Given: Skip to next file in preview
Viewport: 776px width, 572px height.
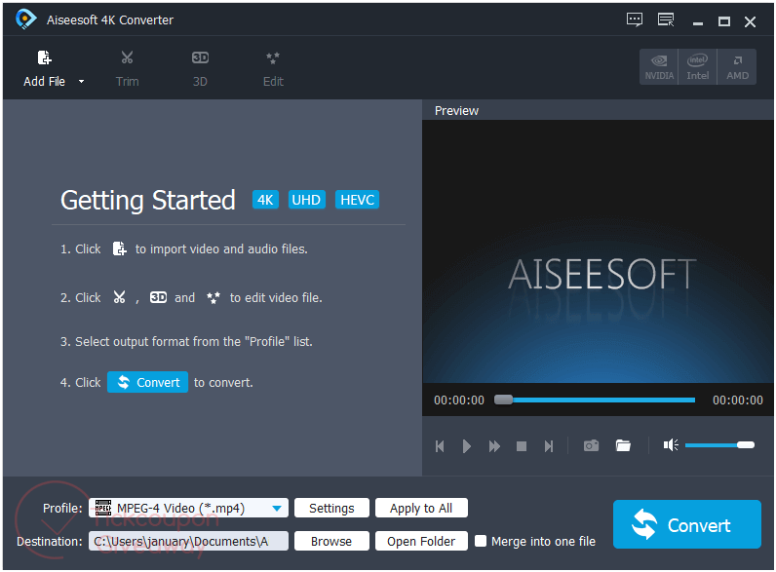Looking at the screenshot, I should point(548,446).
